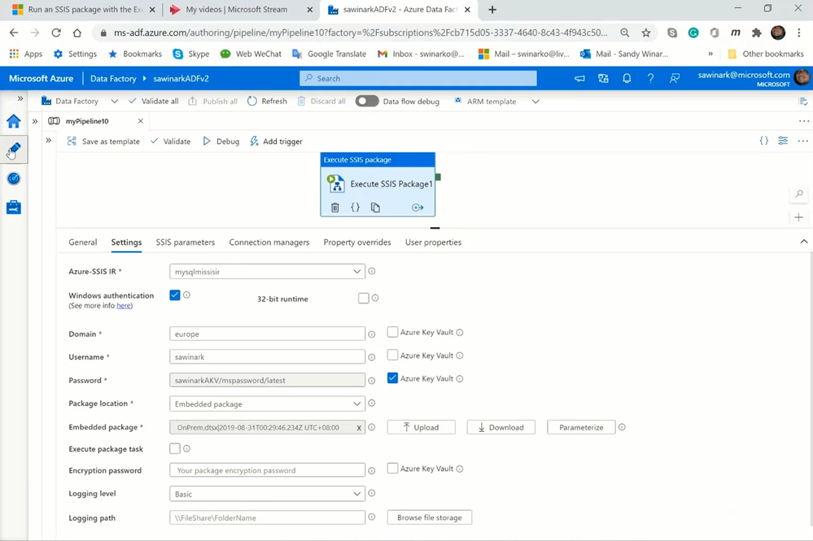Open pipeline properties sliders icon

(783, 141)
